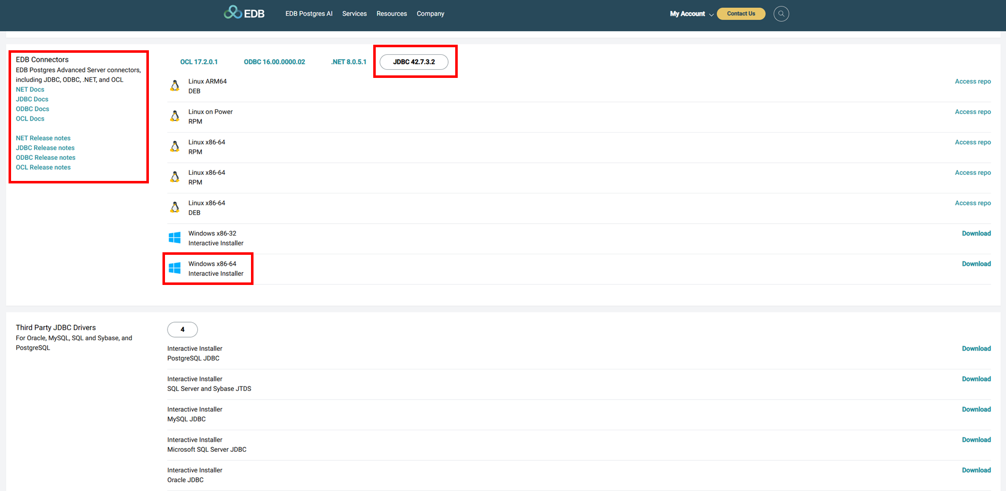Click Windows x86-32 row text
The width and height of the screenshot is (1006, 491).
coord(216,238)
